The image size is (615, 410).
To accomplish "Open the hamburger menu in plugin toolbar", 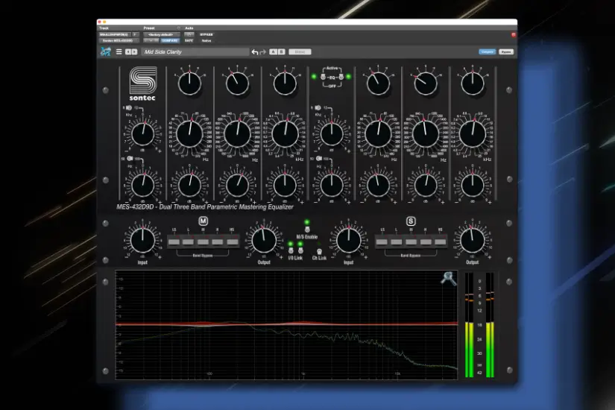I will 119,52.
